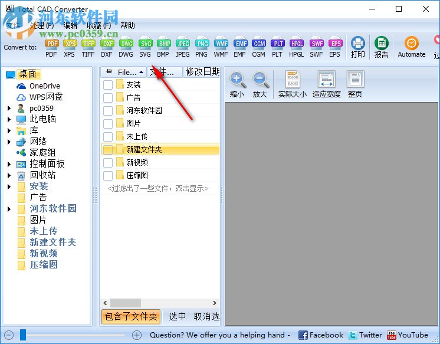This screenshot has width=440, height=344.
Task: Check the 河东软件园 folder box
Action: (108, 111)
